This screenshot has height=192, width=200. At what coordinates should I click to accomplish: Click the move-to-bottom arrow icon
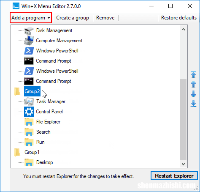[193, 104]
